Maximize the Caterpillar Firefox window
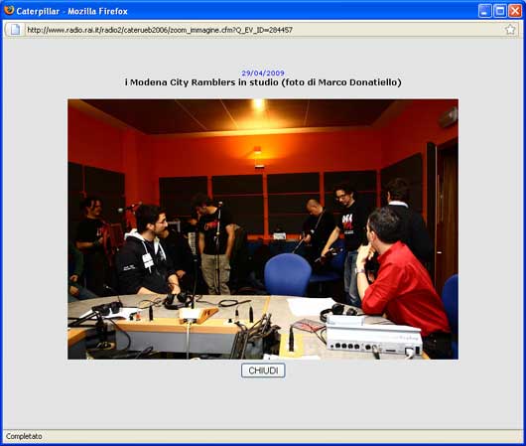526x446 pixels. coord(500,11)
